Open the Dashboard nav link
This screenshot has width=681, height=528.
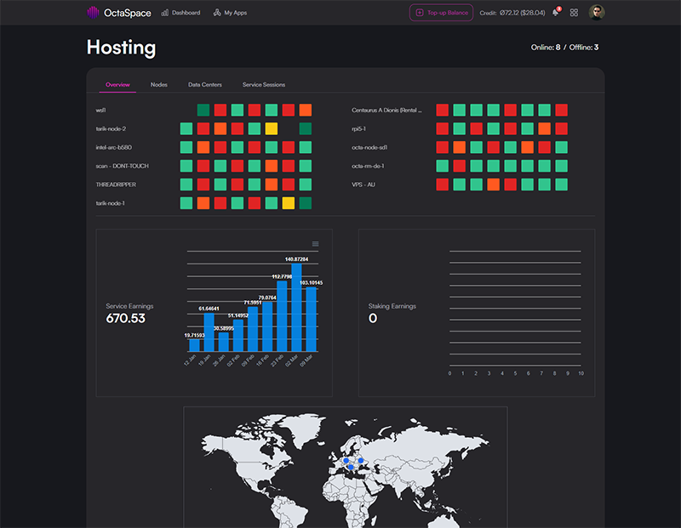180,13
